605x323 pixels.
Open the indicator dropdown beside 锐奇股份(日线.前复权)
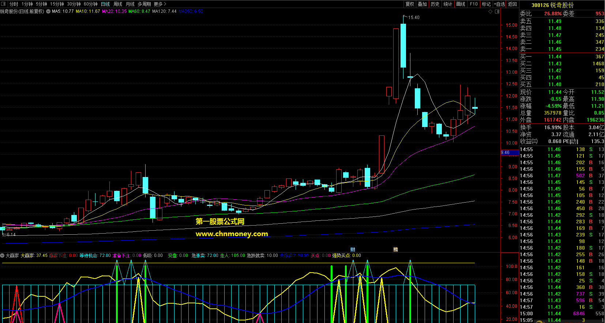pos(48,11)
